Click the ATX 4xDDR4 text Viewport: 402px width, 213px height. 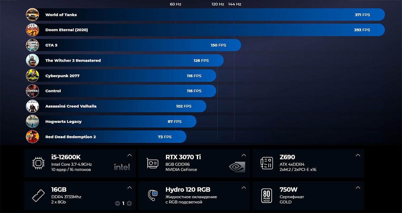[x=292, y=164]
